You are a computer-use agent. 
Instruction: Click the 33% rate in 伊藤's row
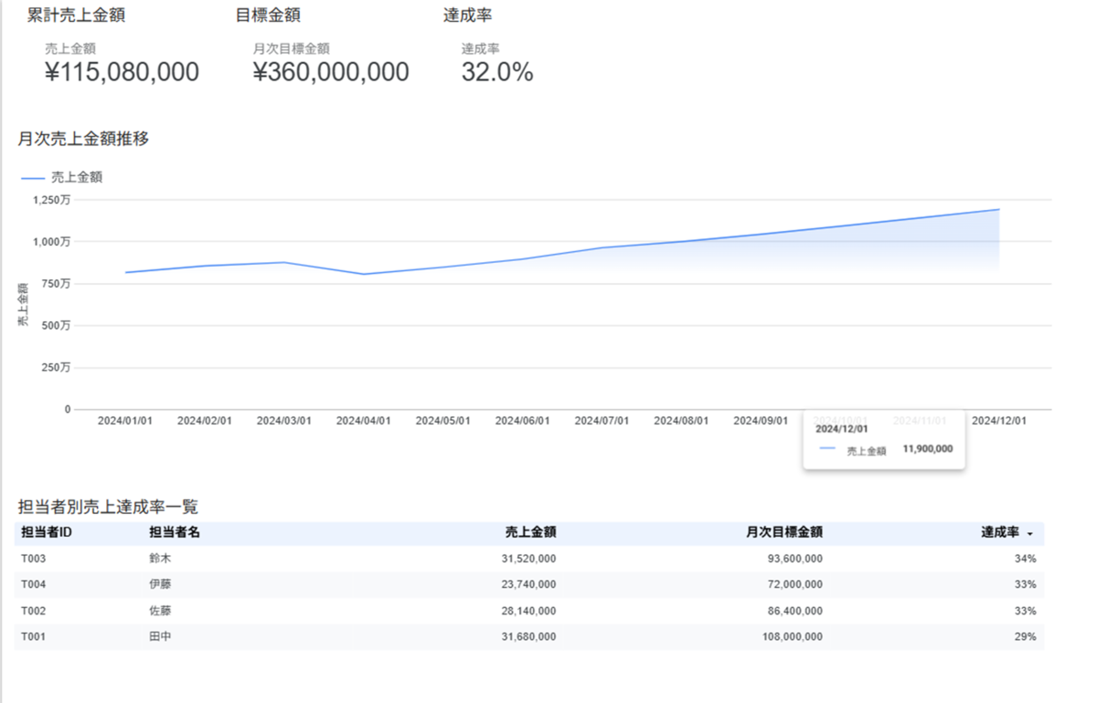[1025, 584]
